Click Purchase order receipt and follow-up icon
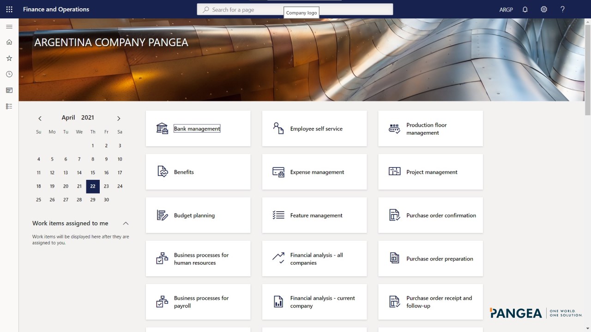 tap(394, 302)
